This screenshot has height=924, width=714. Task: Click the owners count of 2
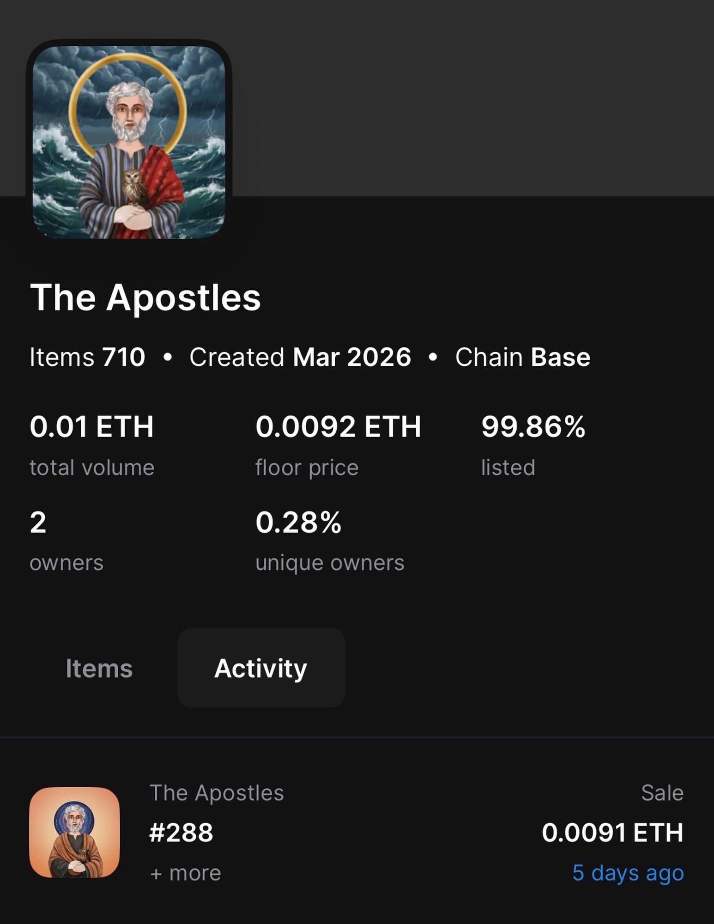38,523
